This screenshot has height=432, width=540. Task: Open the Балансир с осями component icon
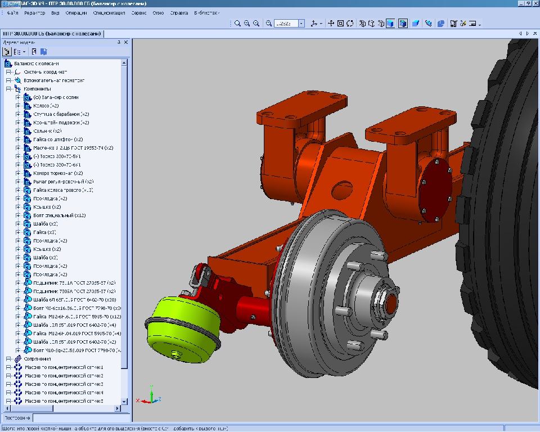coord(28,97)
